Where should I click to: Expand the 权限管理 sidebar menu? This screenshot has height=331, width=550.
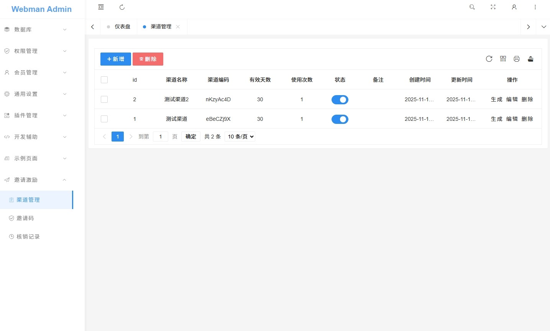[x=35, y=51]
